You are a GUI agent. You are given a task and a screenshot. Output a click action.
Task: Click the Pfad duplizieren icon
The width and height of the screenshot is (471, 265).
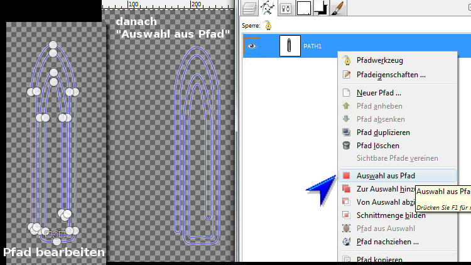click(x=346, y=132)
